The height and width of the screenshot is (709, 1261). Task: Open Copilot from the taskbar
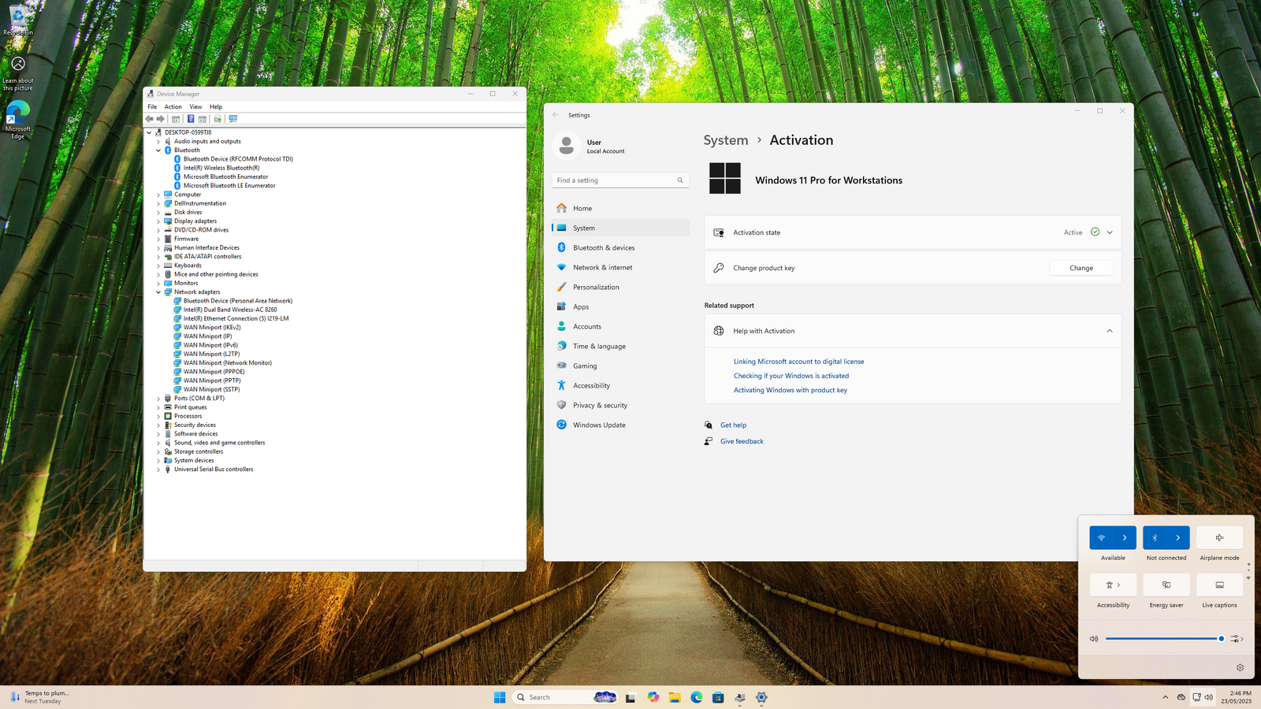[653, 697]
